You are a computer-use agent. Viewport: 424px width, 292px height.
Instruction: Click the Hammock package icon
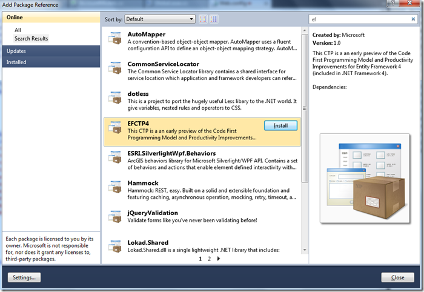115,187
